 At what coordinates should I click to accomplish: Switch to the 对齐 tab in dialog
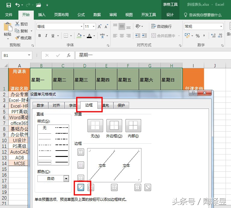56,105
